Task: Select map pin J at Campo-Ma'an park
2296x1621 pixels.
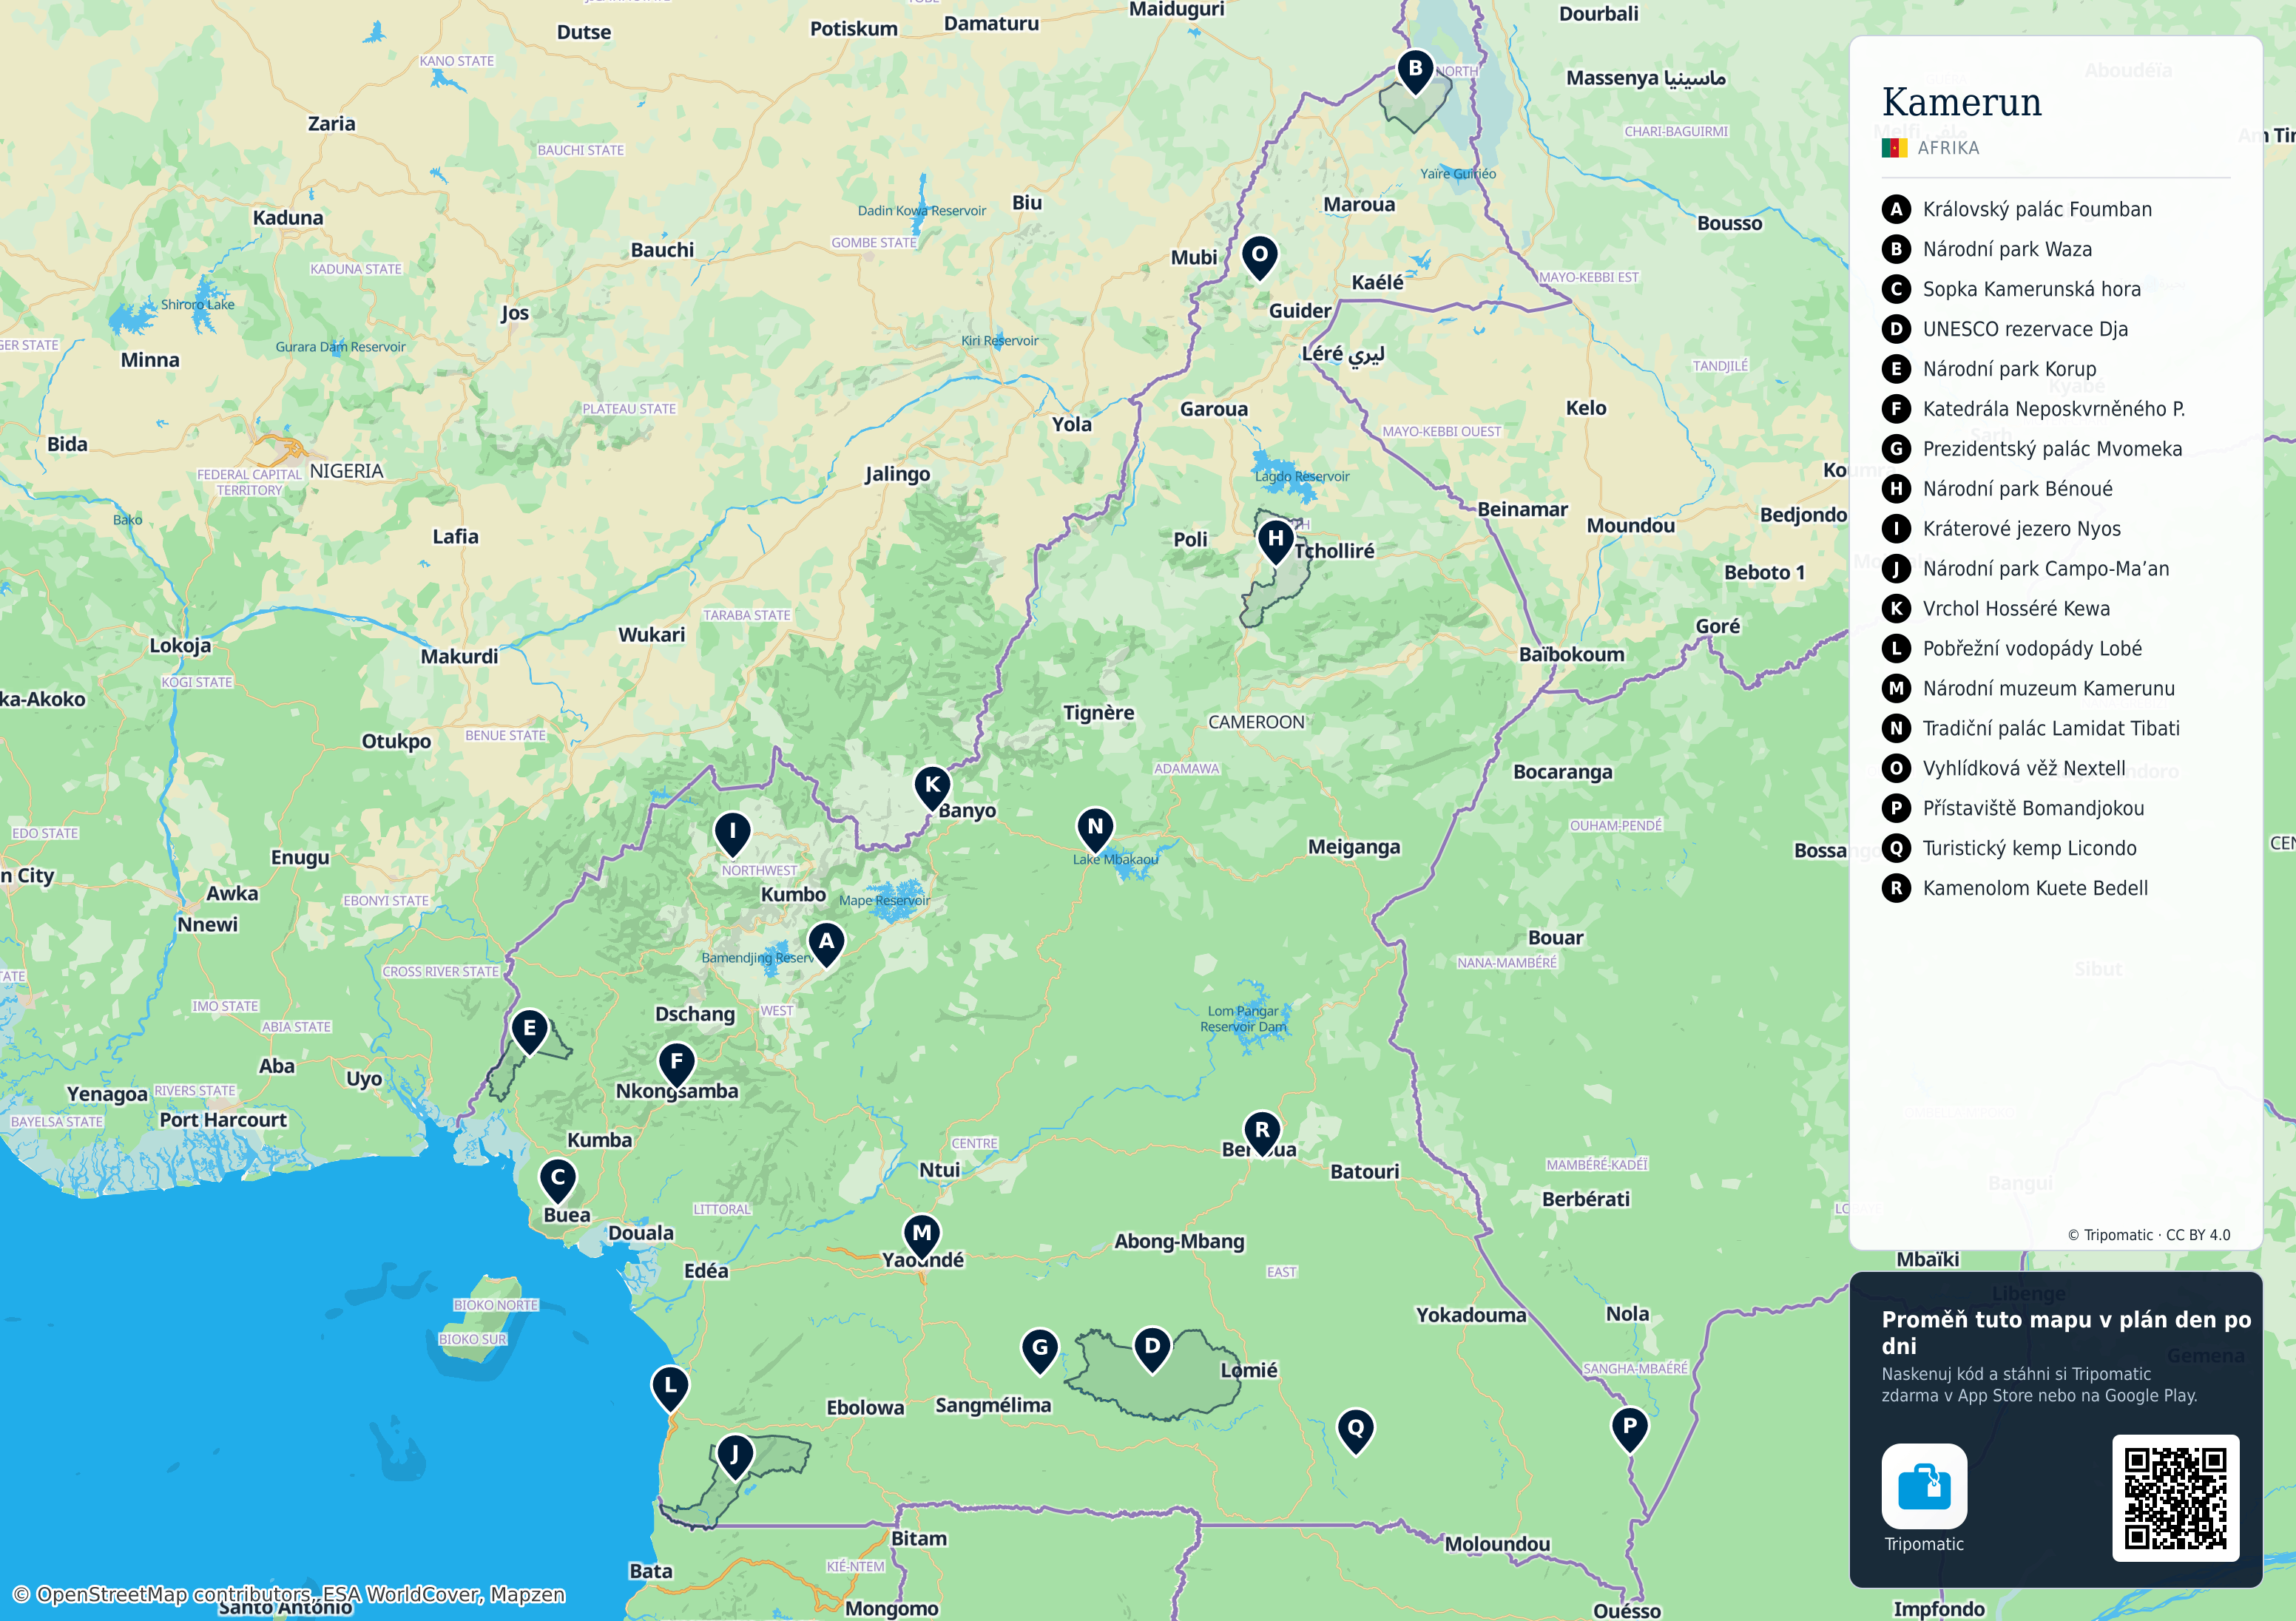Action: click(x=735, y=1458)
